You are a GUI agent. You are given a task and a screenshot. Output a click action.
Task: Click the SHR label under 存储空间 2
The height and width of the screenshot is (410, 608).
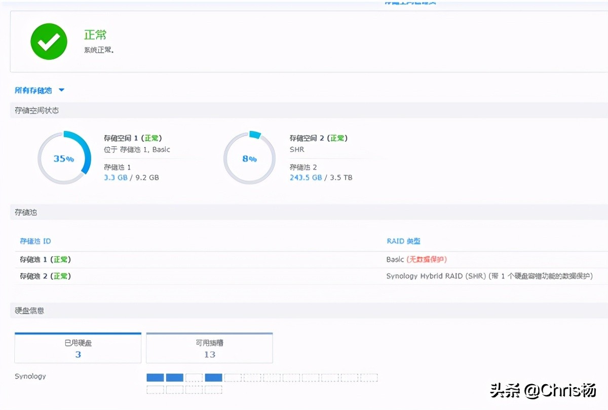(297, 150)
